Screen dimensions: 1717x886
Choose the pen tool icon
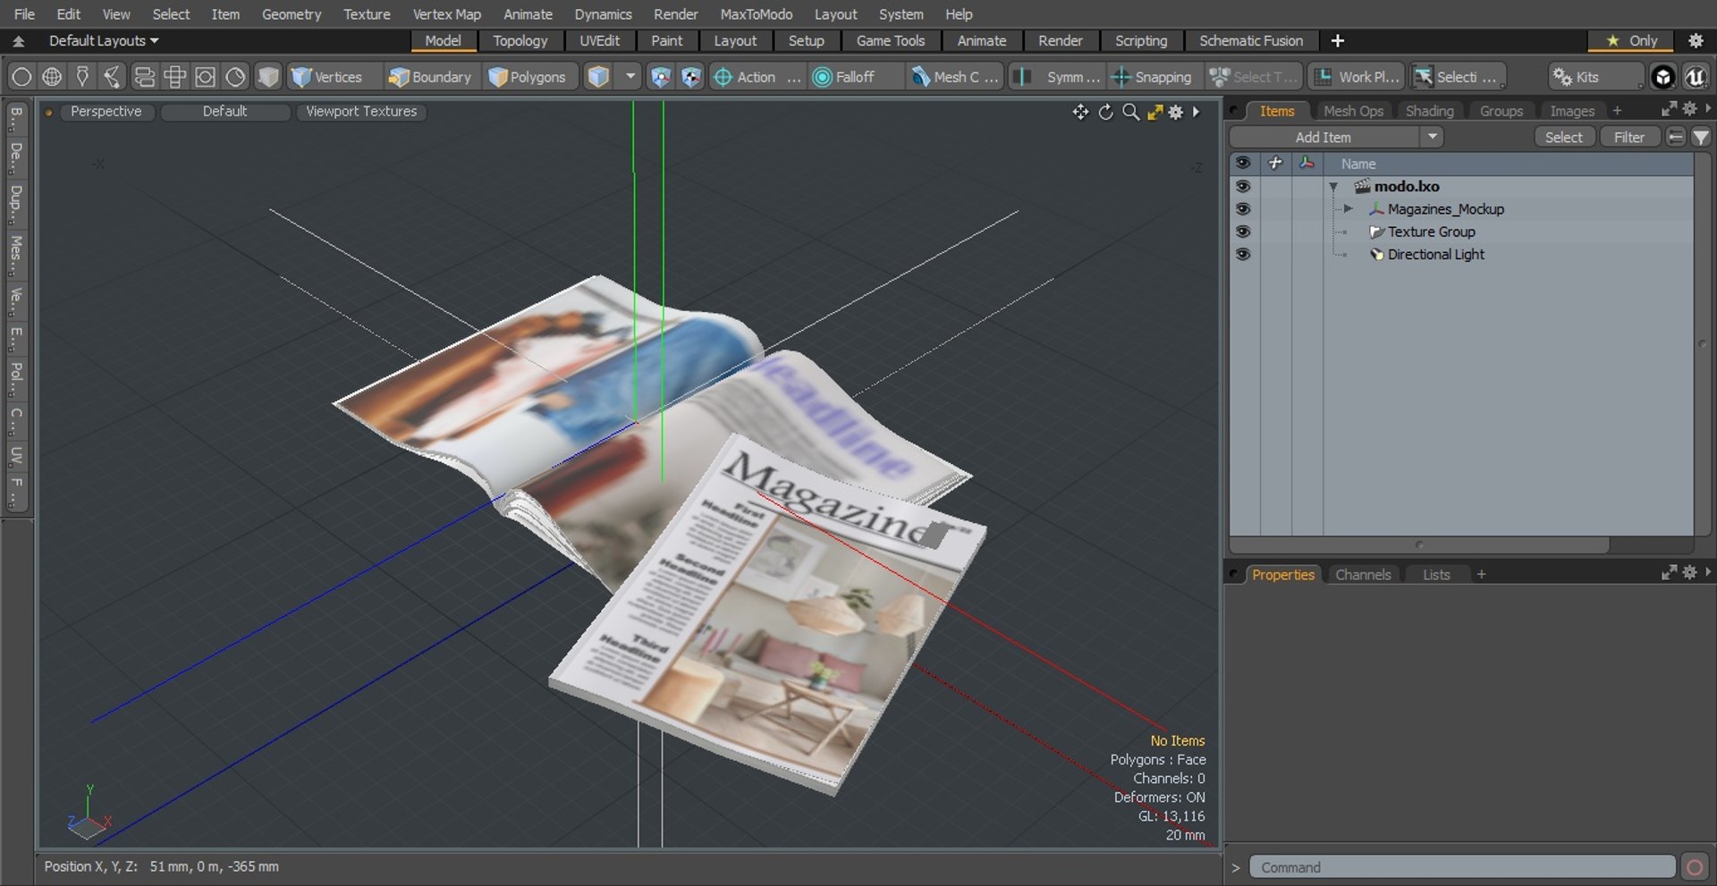click(x=82, y=77)
